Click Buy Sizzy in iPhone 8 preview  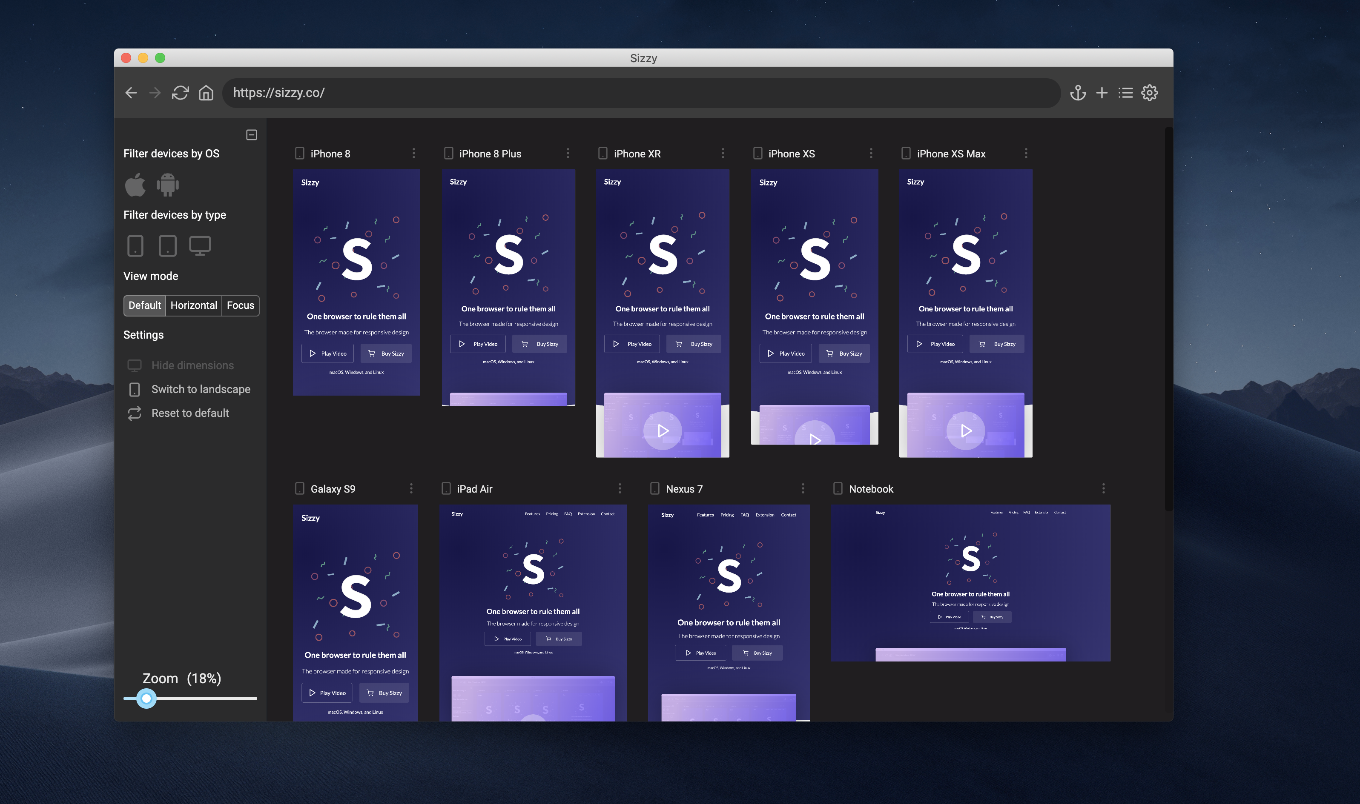coord(386,354)
